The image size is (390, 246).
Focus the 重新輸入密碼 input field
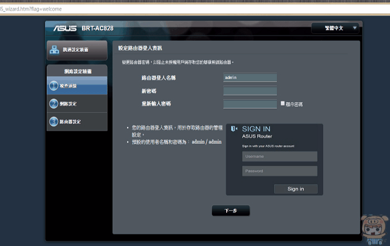tap(250, 104)
